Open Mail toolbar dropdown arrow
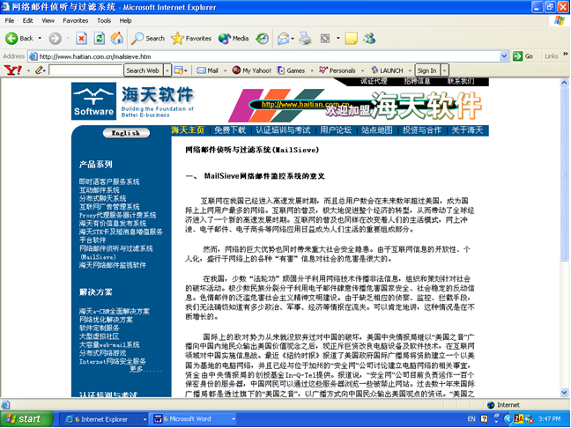571x428 pixels. 225,70
